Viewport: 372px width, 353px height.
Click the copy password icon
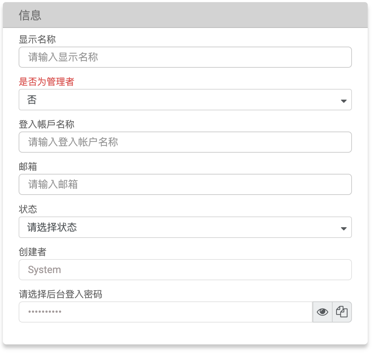point(342,312)
